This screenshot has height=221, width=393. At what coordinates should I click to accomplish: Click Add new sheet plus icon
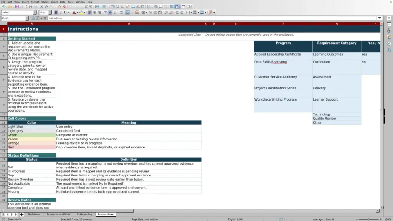point(21,214)
